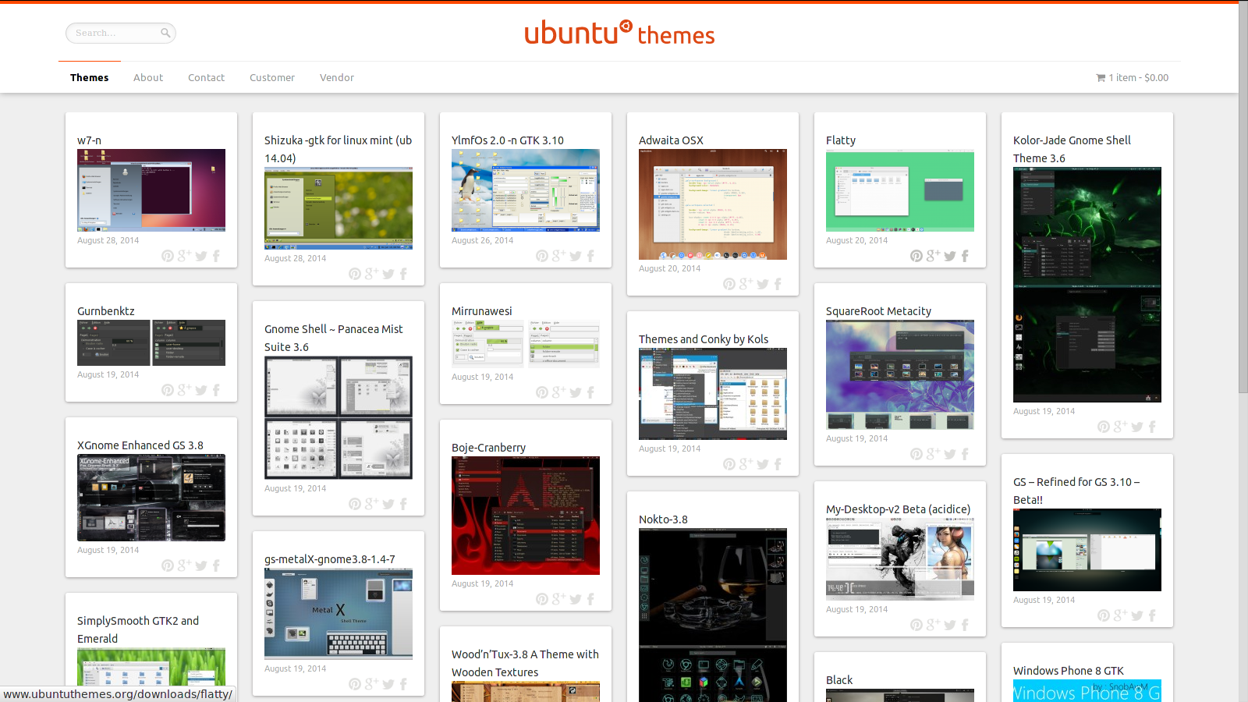The width and height of the screenshot is (1248, 702).
Task: Open the Gurnbenktz dark preview image
Action: (151, 342)
